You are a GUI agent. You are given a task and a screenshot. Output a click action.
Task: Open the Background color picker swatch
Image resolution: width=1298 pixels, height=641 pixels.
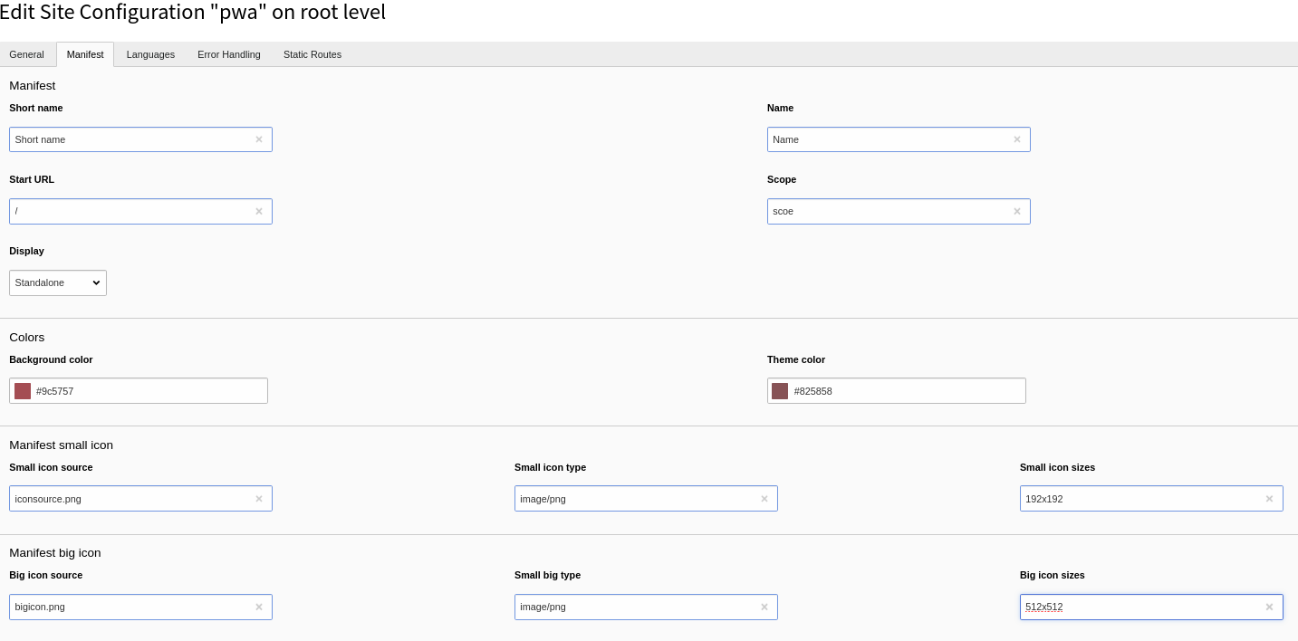(x=22, y=390)
